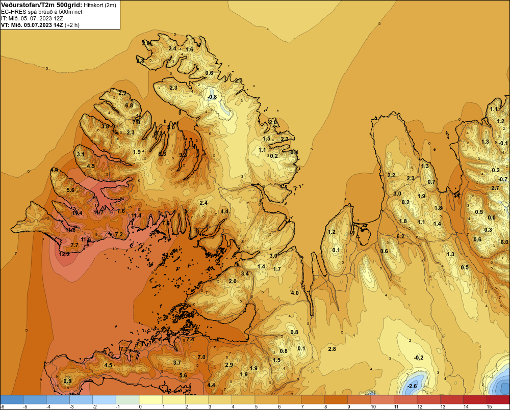Click the '1.7' temperature value

point(277,269)
